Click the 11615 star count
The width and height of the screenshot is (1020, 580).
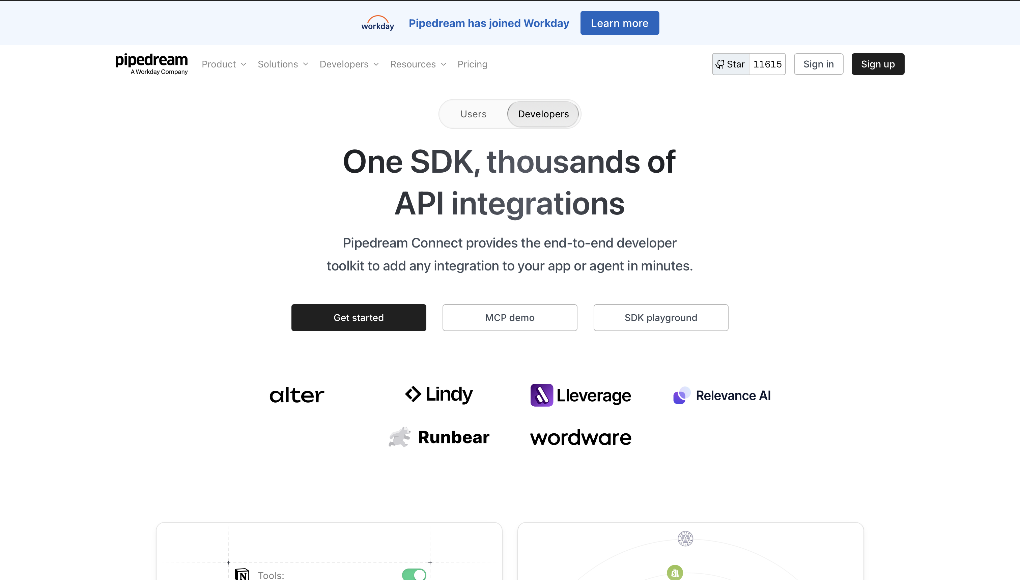[x=767, y=64]
